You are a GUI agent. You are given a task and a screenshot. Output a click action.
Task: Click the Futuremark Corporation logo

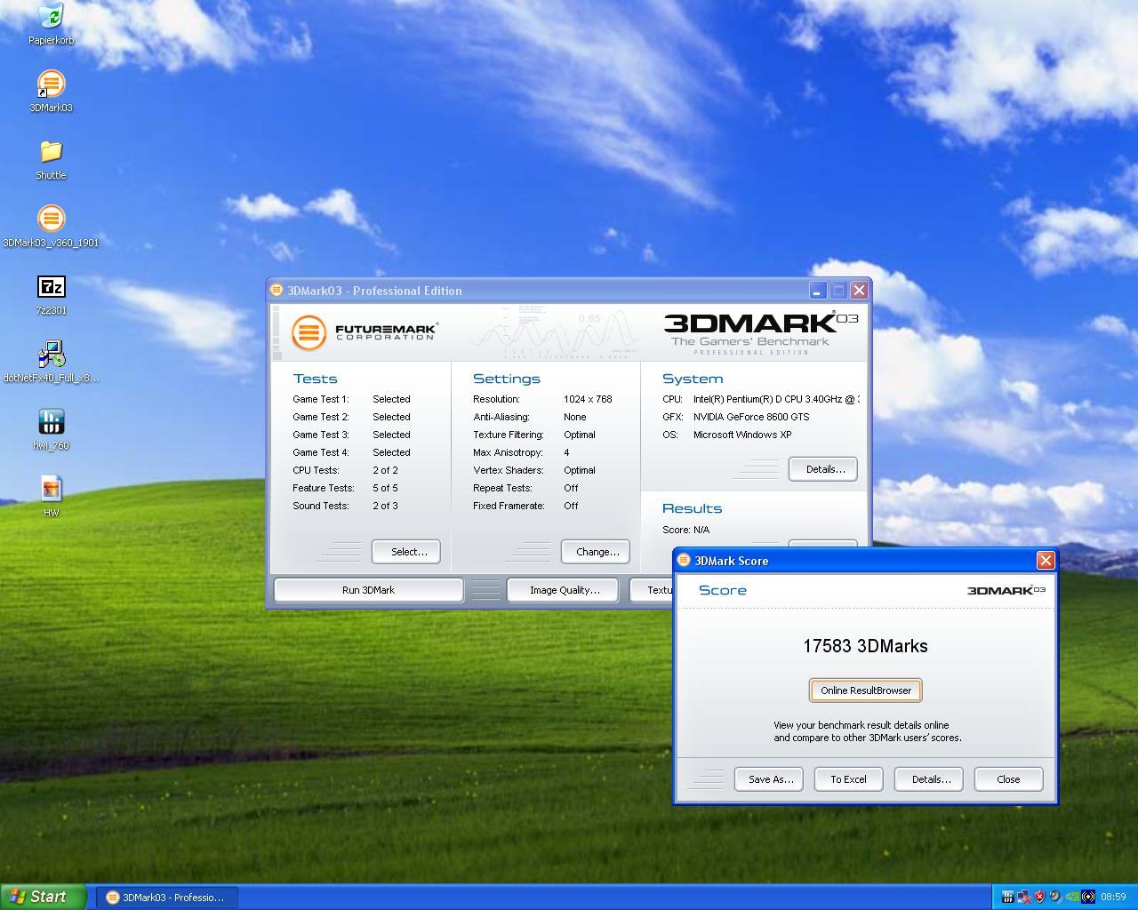click(365, 332)
